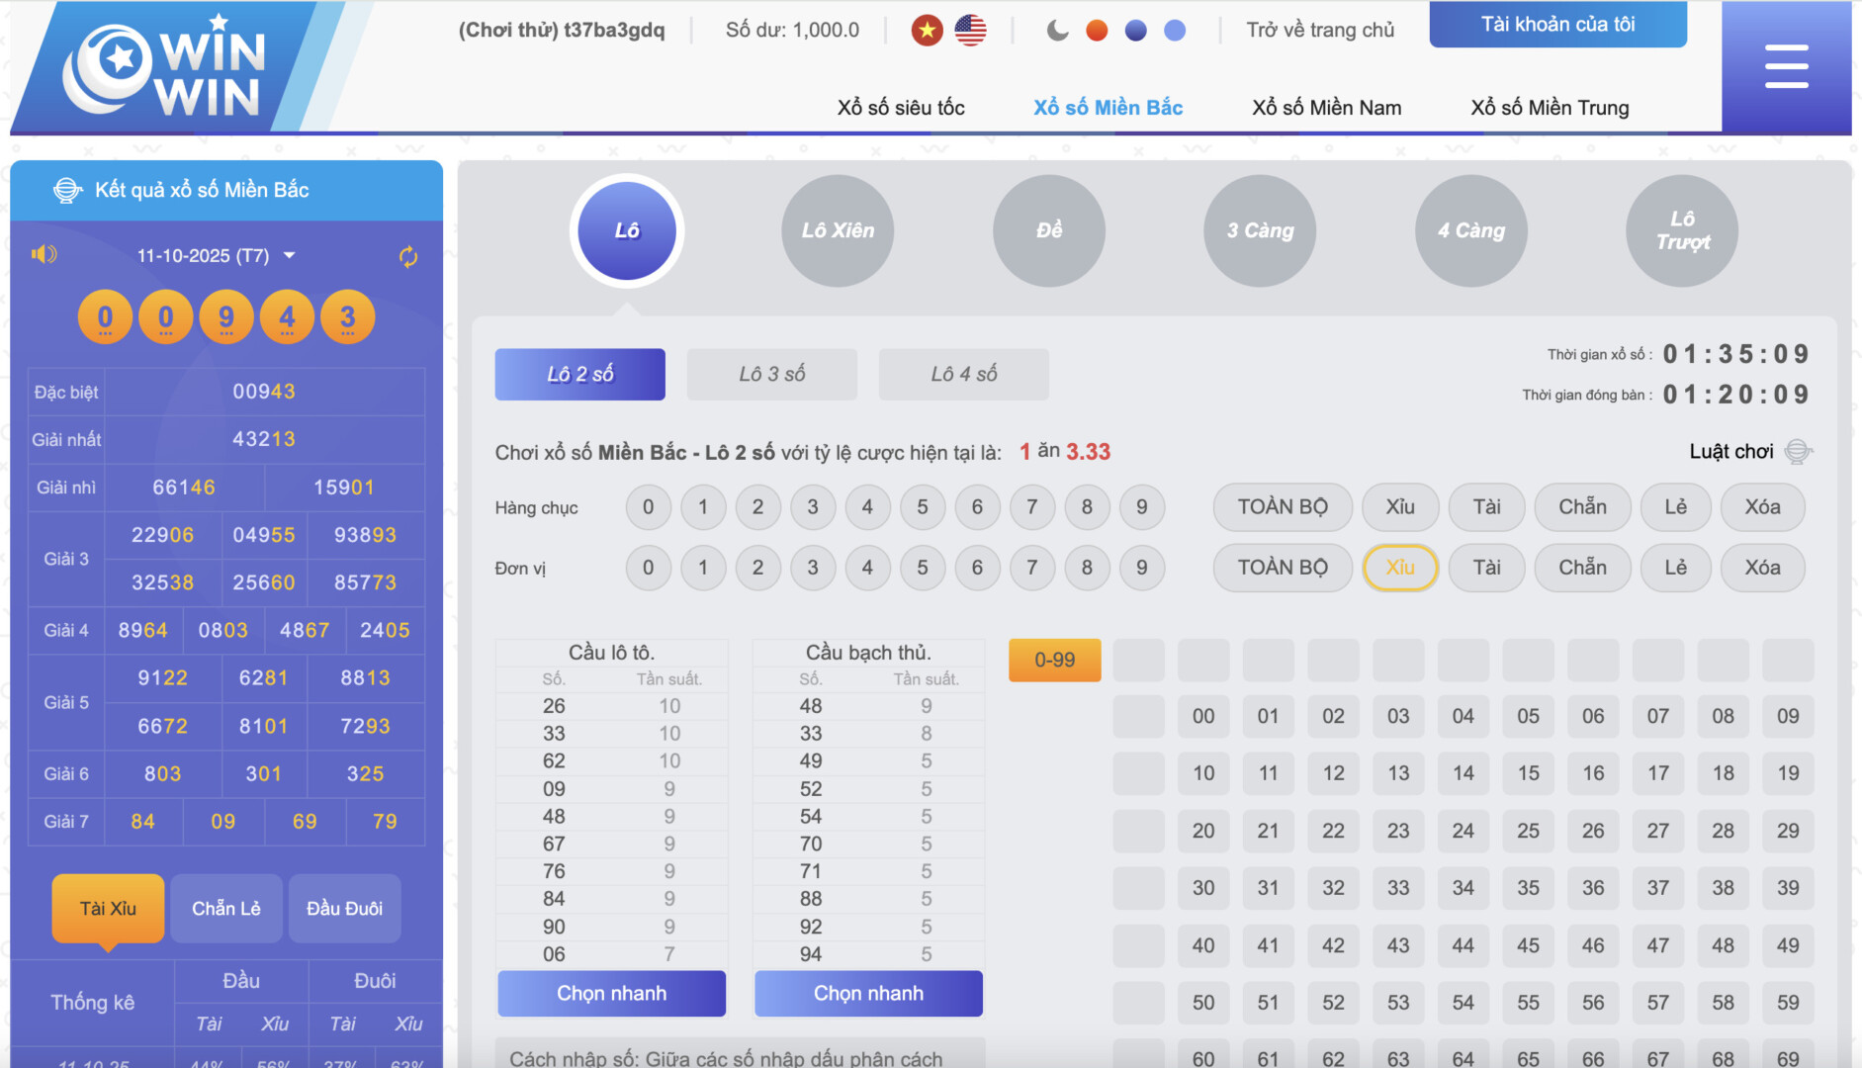Switch to the Lô 3 số tab
This screenshot has width=1862, height=1068.
tap(771, 375)
